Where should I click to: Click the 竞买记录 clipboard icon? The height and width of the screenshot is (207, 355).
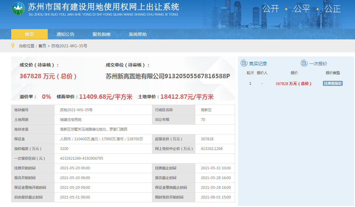pyautogui.click(x=244, y=63)
